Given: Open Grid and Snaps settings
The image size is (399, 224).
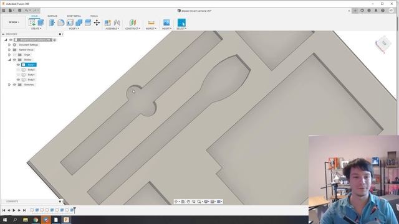Looking at the screenshot, I should [213, 202].
